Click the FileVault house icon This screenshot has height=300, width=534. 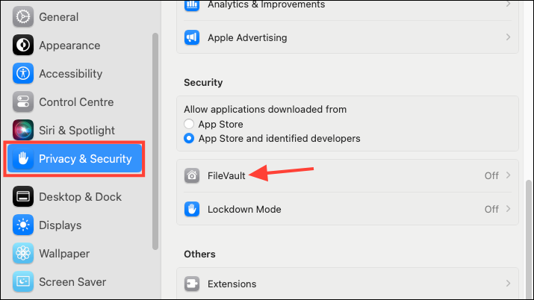(192, 175)
